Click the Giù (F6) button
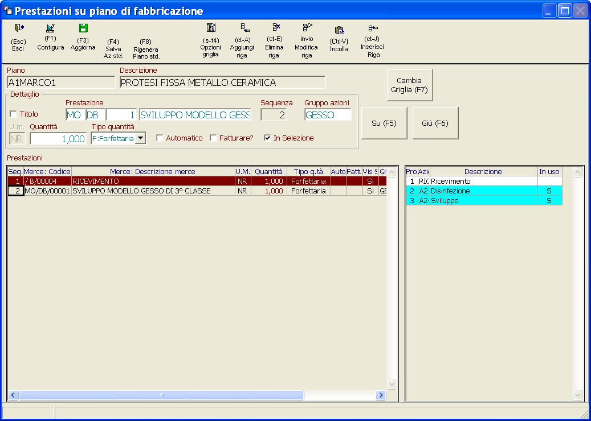The image size is (591, 421). tap(435, 123)
